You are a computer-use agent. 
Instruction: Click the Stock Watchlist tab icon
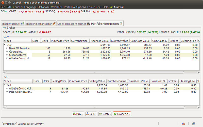pyautogui.click(x=23, y=24)
